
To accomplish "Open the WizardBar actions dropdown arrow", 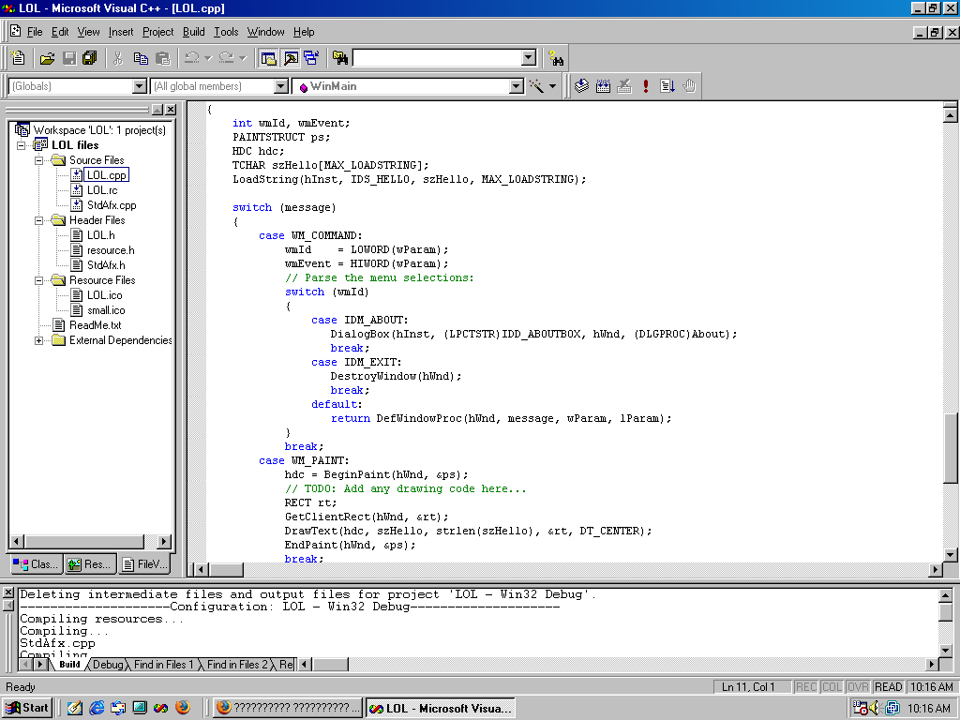I will tap(552, 86).
